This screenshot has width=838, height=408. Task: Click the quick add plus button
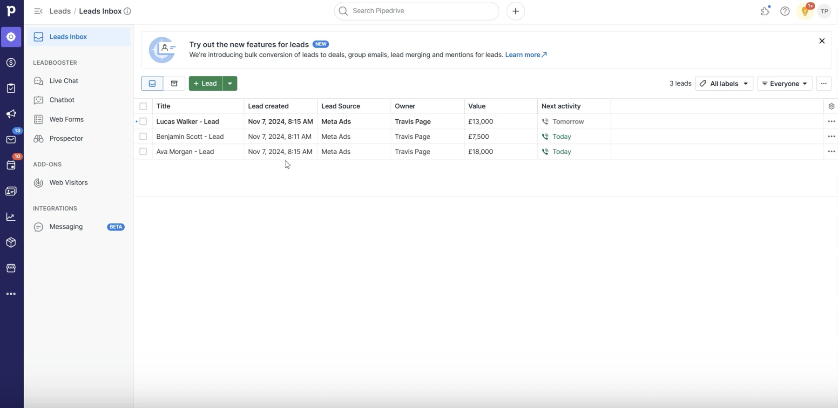coord(515,11)
